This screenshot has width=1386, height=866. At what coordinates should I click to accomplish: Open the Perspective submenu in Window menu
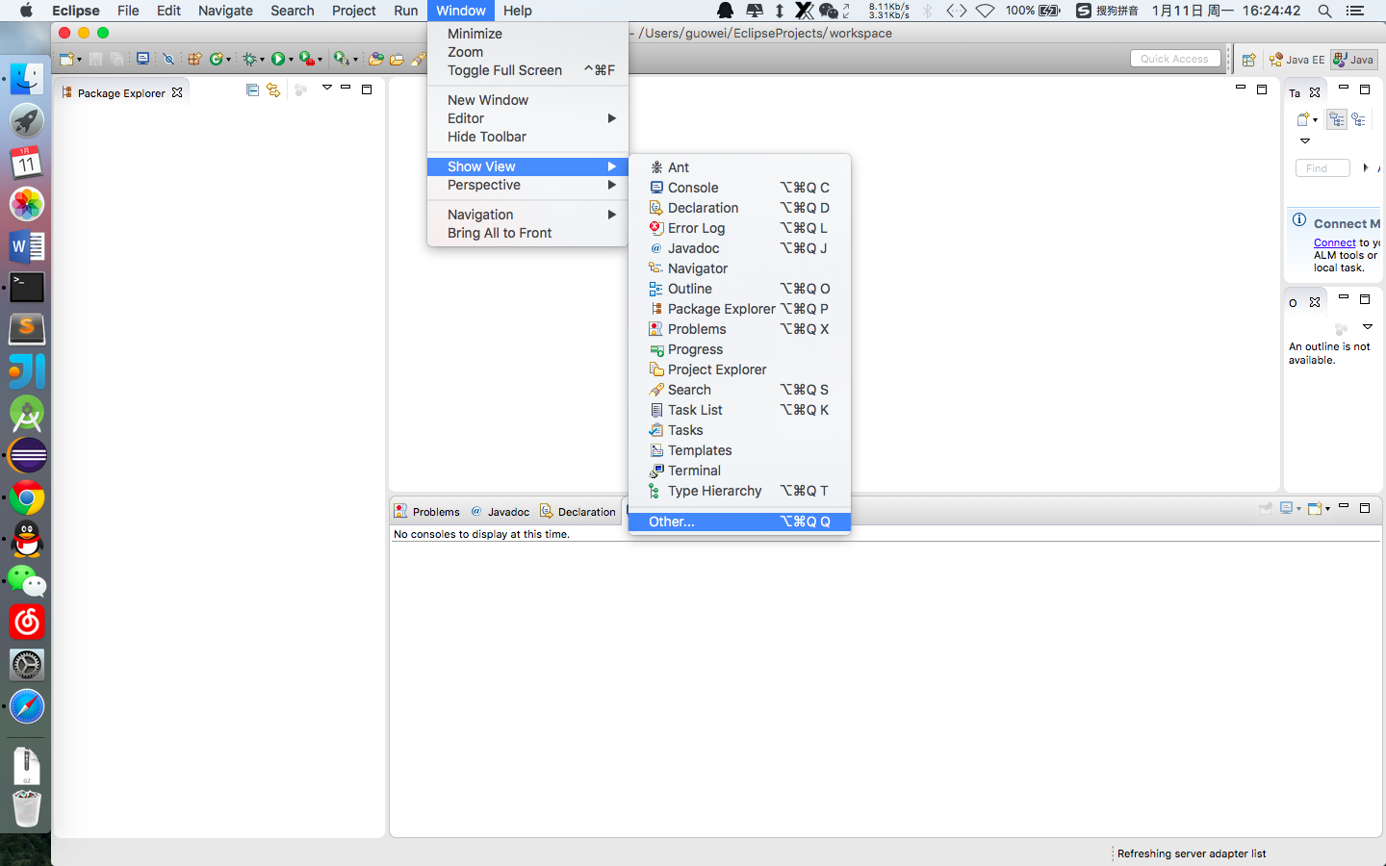(527, 185)
